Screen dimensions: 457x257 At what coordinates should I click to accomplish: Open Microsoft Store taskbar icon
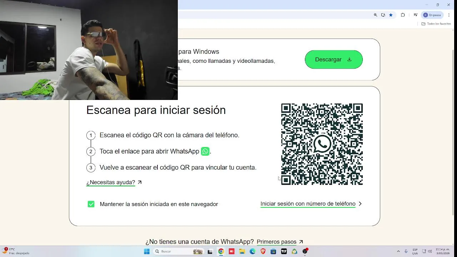tap(273, 251)
